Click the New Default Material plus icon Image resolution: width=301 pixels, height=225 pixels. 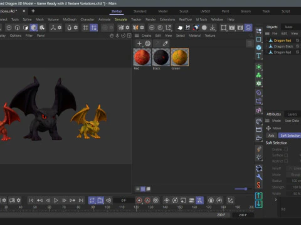139,44
